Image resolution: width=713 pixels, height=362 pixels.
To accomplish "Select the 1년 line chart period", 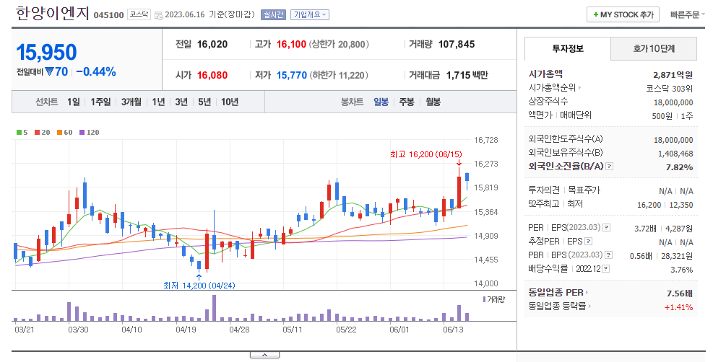I will click(x=158, y=102).
